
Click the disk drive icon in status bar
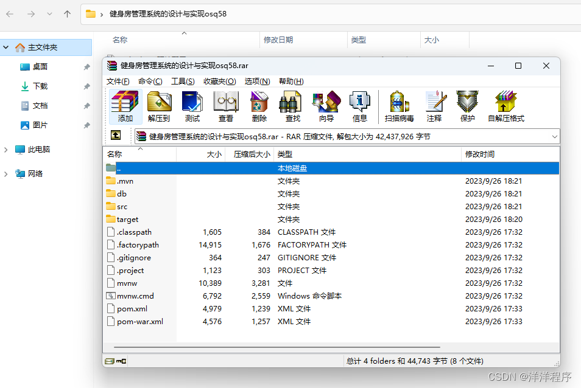pos(109,361)
